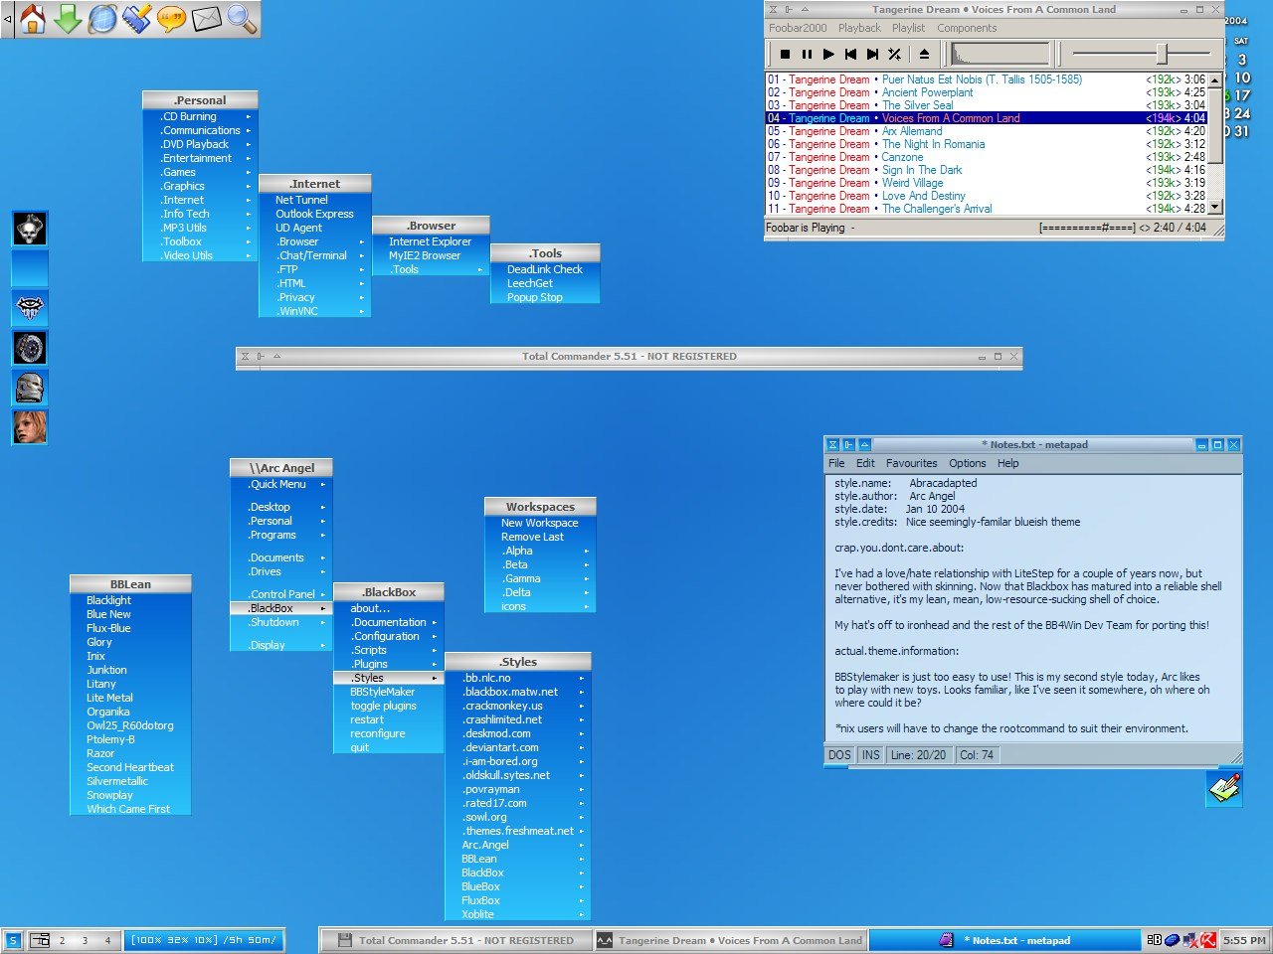Switch to workspace 3 on taskbar
1273x954 pixels.
[86, 940]
